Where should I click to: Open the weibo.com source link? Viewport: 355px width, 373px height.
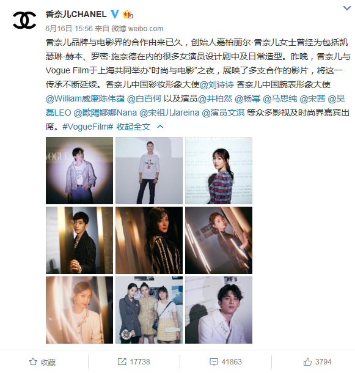[x=145, y=29]
